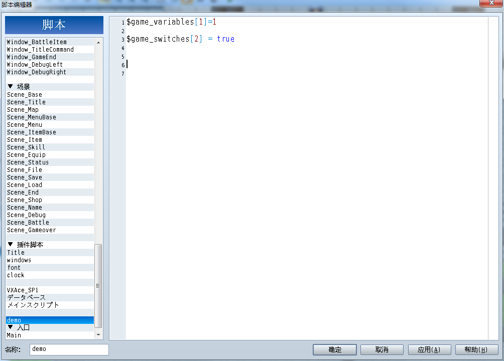Click the script list scroll-up arrow
Screen dimensions: 504x361
tap(98, 43)
